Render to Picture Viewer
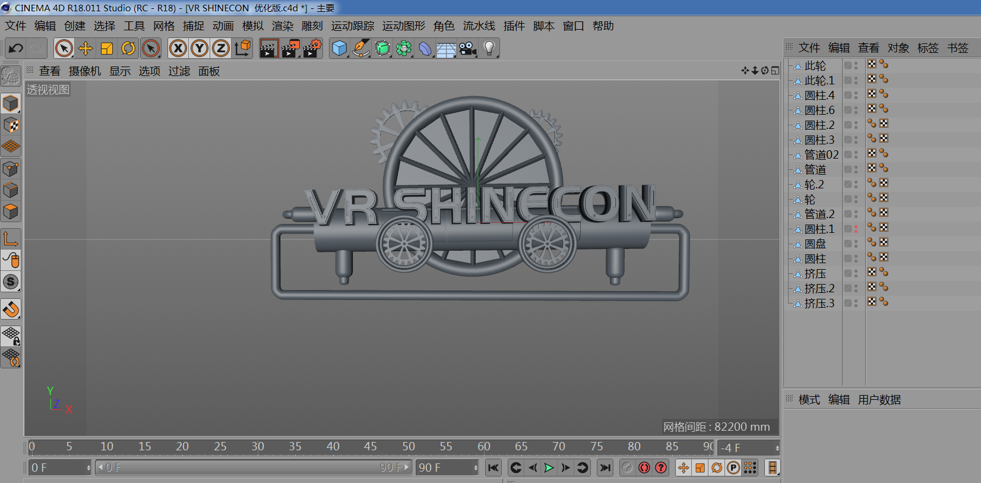This screenshot has height=483, width=981. [290, 48]
